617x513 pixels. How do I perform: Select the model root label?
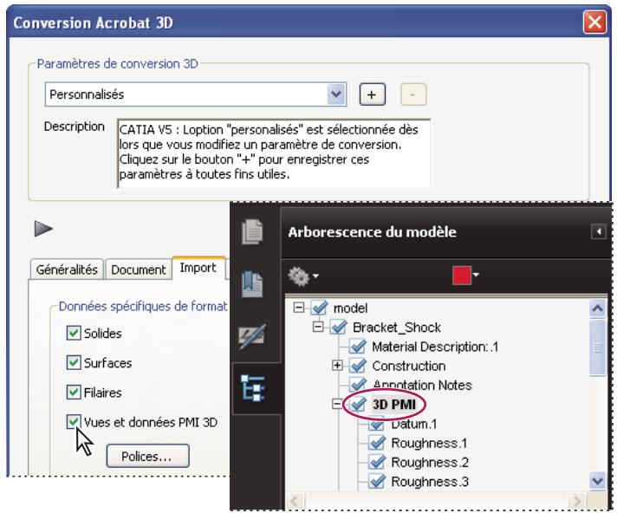350,308
